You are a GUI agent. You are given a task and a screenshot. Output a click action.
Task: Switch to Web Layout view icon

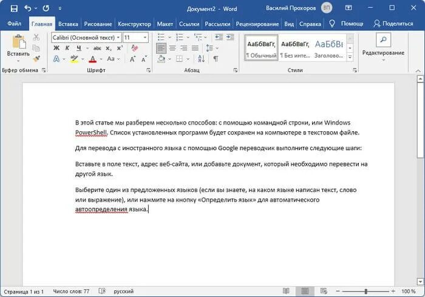click(x=324, y=291)
